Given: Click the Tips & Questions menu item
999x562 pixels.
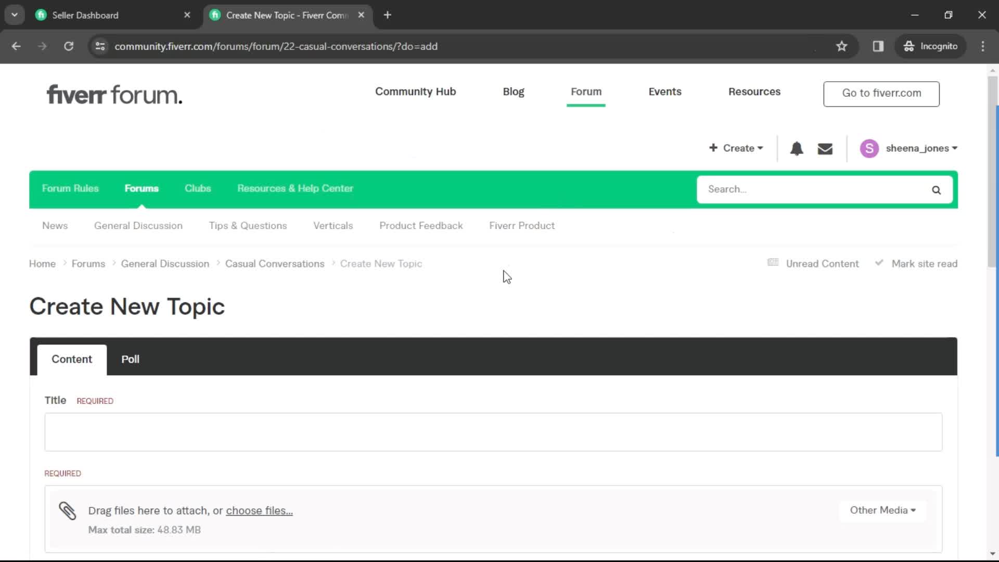Looking at the screenshot, I should tap(248, 226).
